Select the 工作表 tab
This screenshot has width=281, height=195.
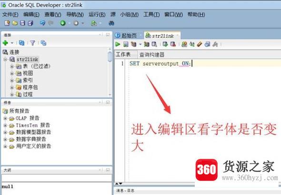point(123,54)
